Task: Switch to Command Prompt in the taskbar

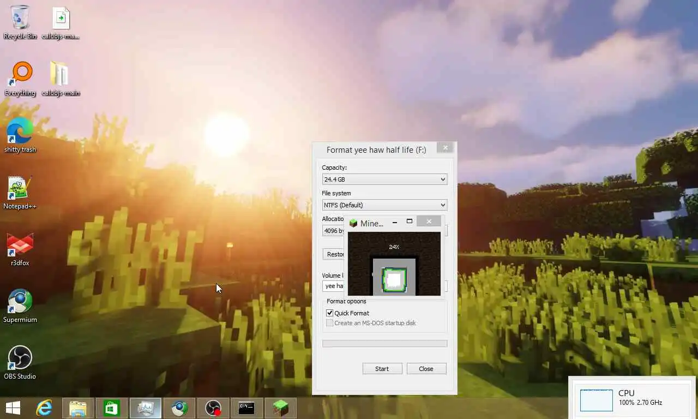Action: [x=247, y=408]
